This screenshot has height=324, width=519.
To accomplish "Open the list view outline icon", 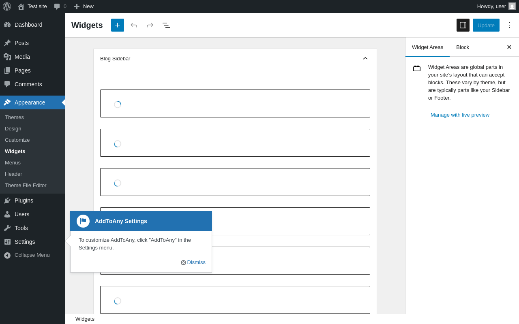I will [x=166, y=25].
